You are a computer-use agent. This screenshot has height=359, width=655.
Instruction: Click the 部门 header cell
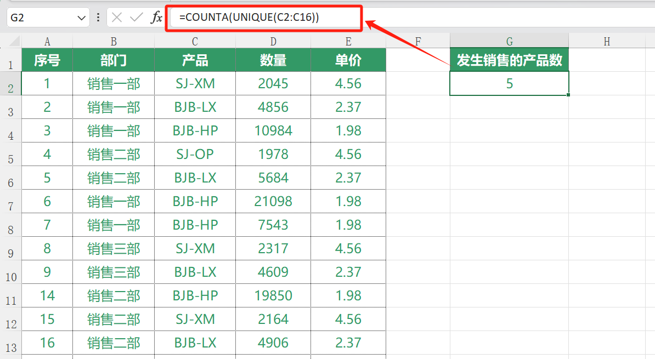tap(114, 60)
